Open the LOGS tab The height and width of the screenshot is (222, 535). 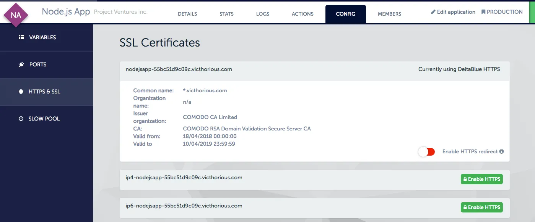pyautogui.click(x=263, y=14)
